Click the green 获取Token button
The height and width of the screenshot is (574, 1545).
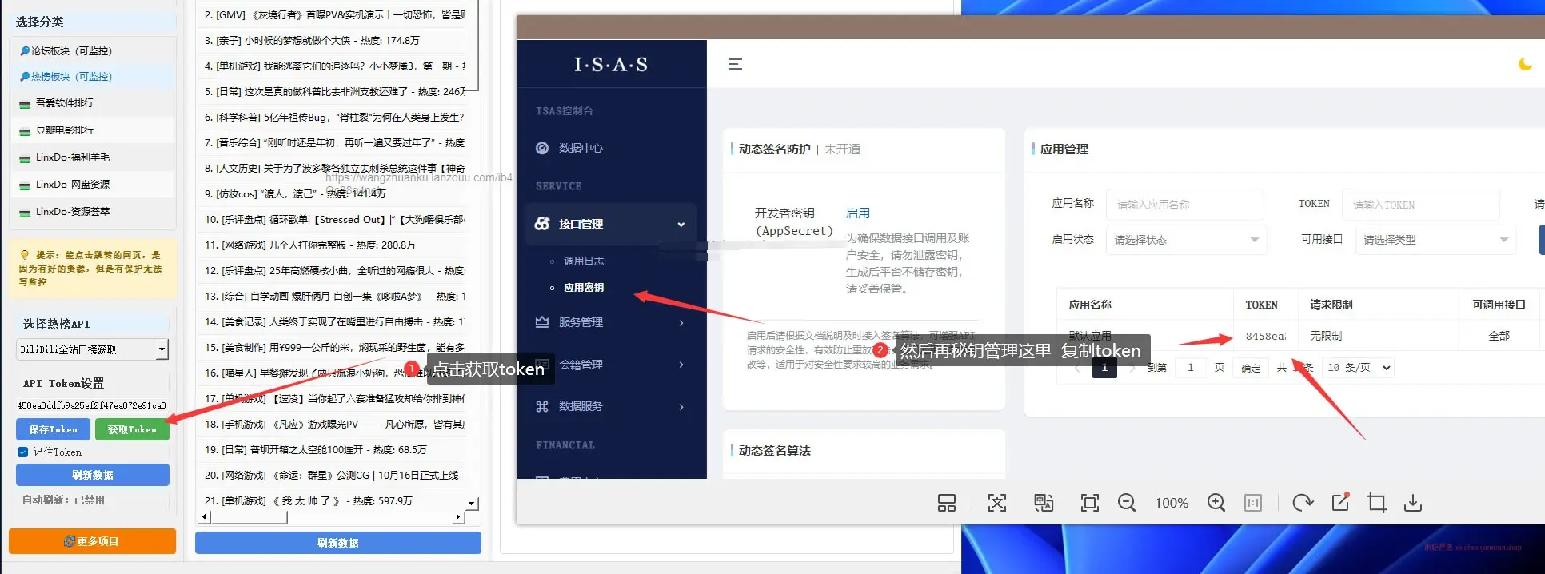[132, 429]
